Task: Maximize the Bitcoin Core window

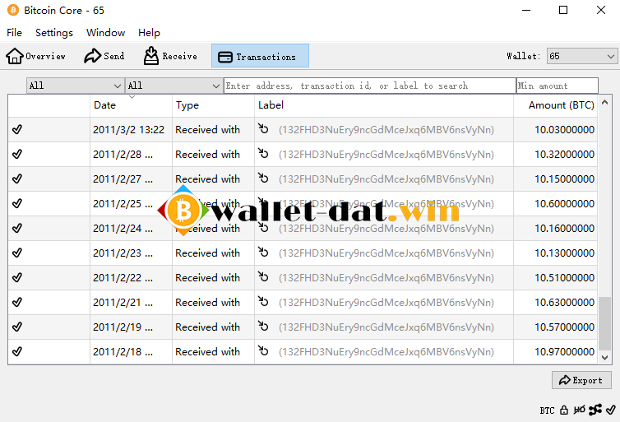Action: 563,10
